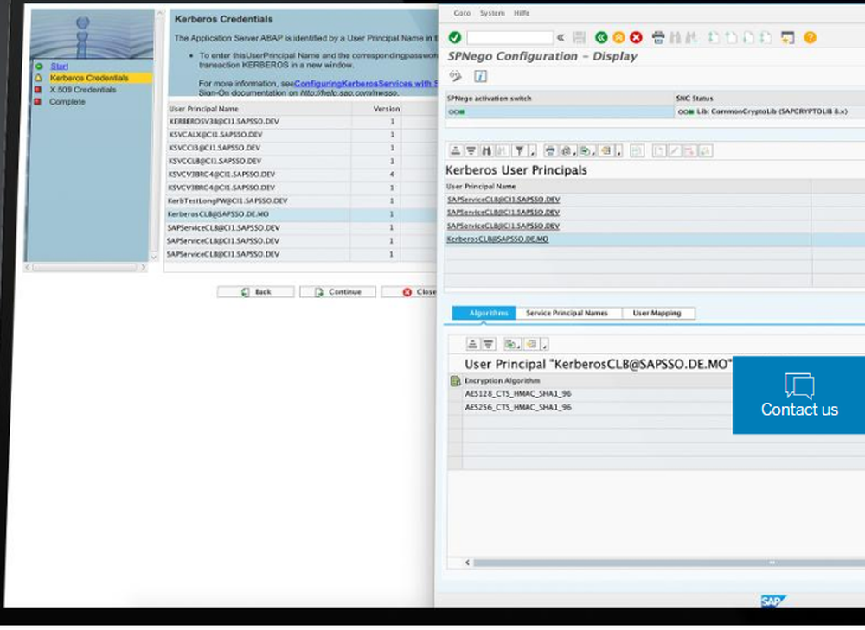Click the Continue button in wizard window
Image resolution: width=865 pixels, height=630 pixels.
click(x=337, y=291)
